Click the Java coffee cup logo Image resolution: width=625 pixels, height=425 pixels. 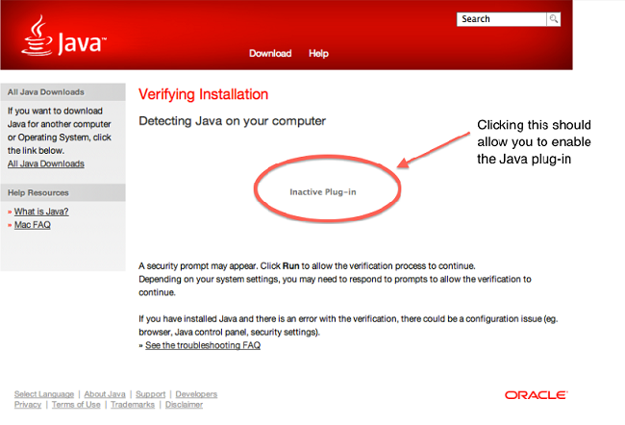tap(37, 35)
